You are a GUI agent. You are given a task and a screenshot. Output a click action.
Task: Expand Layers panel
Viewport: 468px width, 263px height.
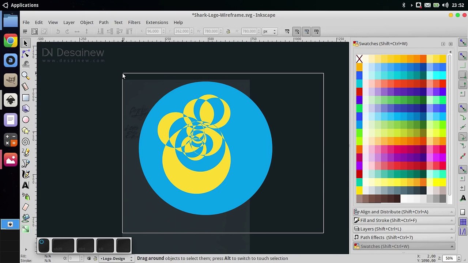(x=404, y=229)
